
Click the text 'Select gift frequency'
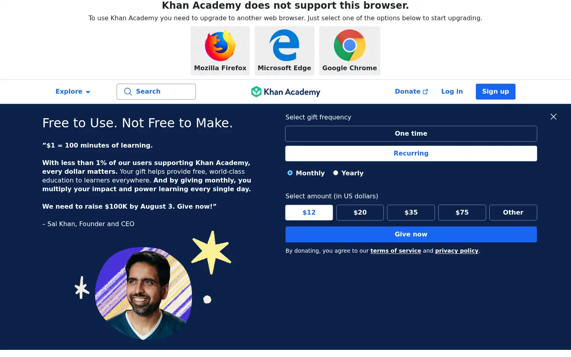pos(318,117)
